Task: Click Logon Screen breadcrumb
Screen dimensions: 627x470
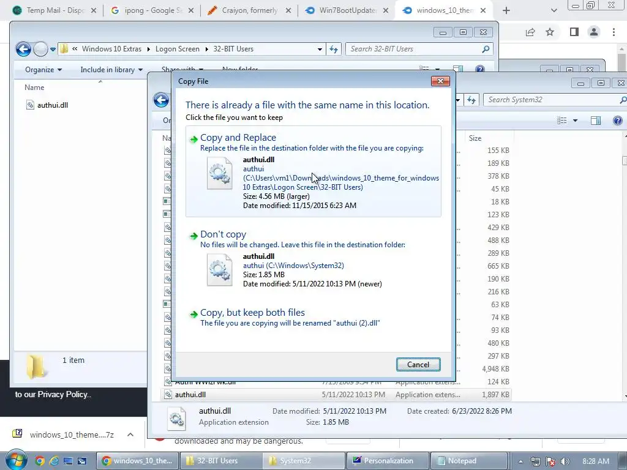Action: 177,49
